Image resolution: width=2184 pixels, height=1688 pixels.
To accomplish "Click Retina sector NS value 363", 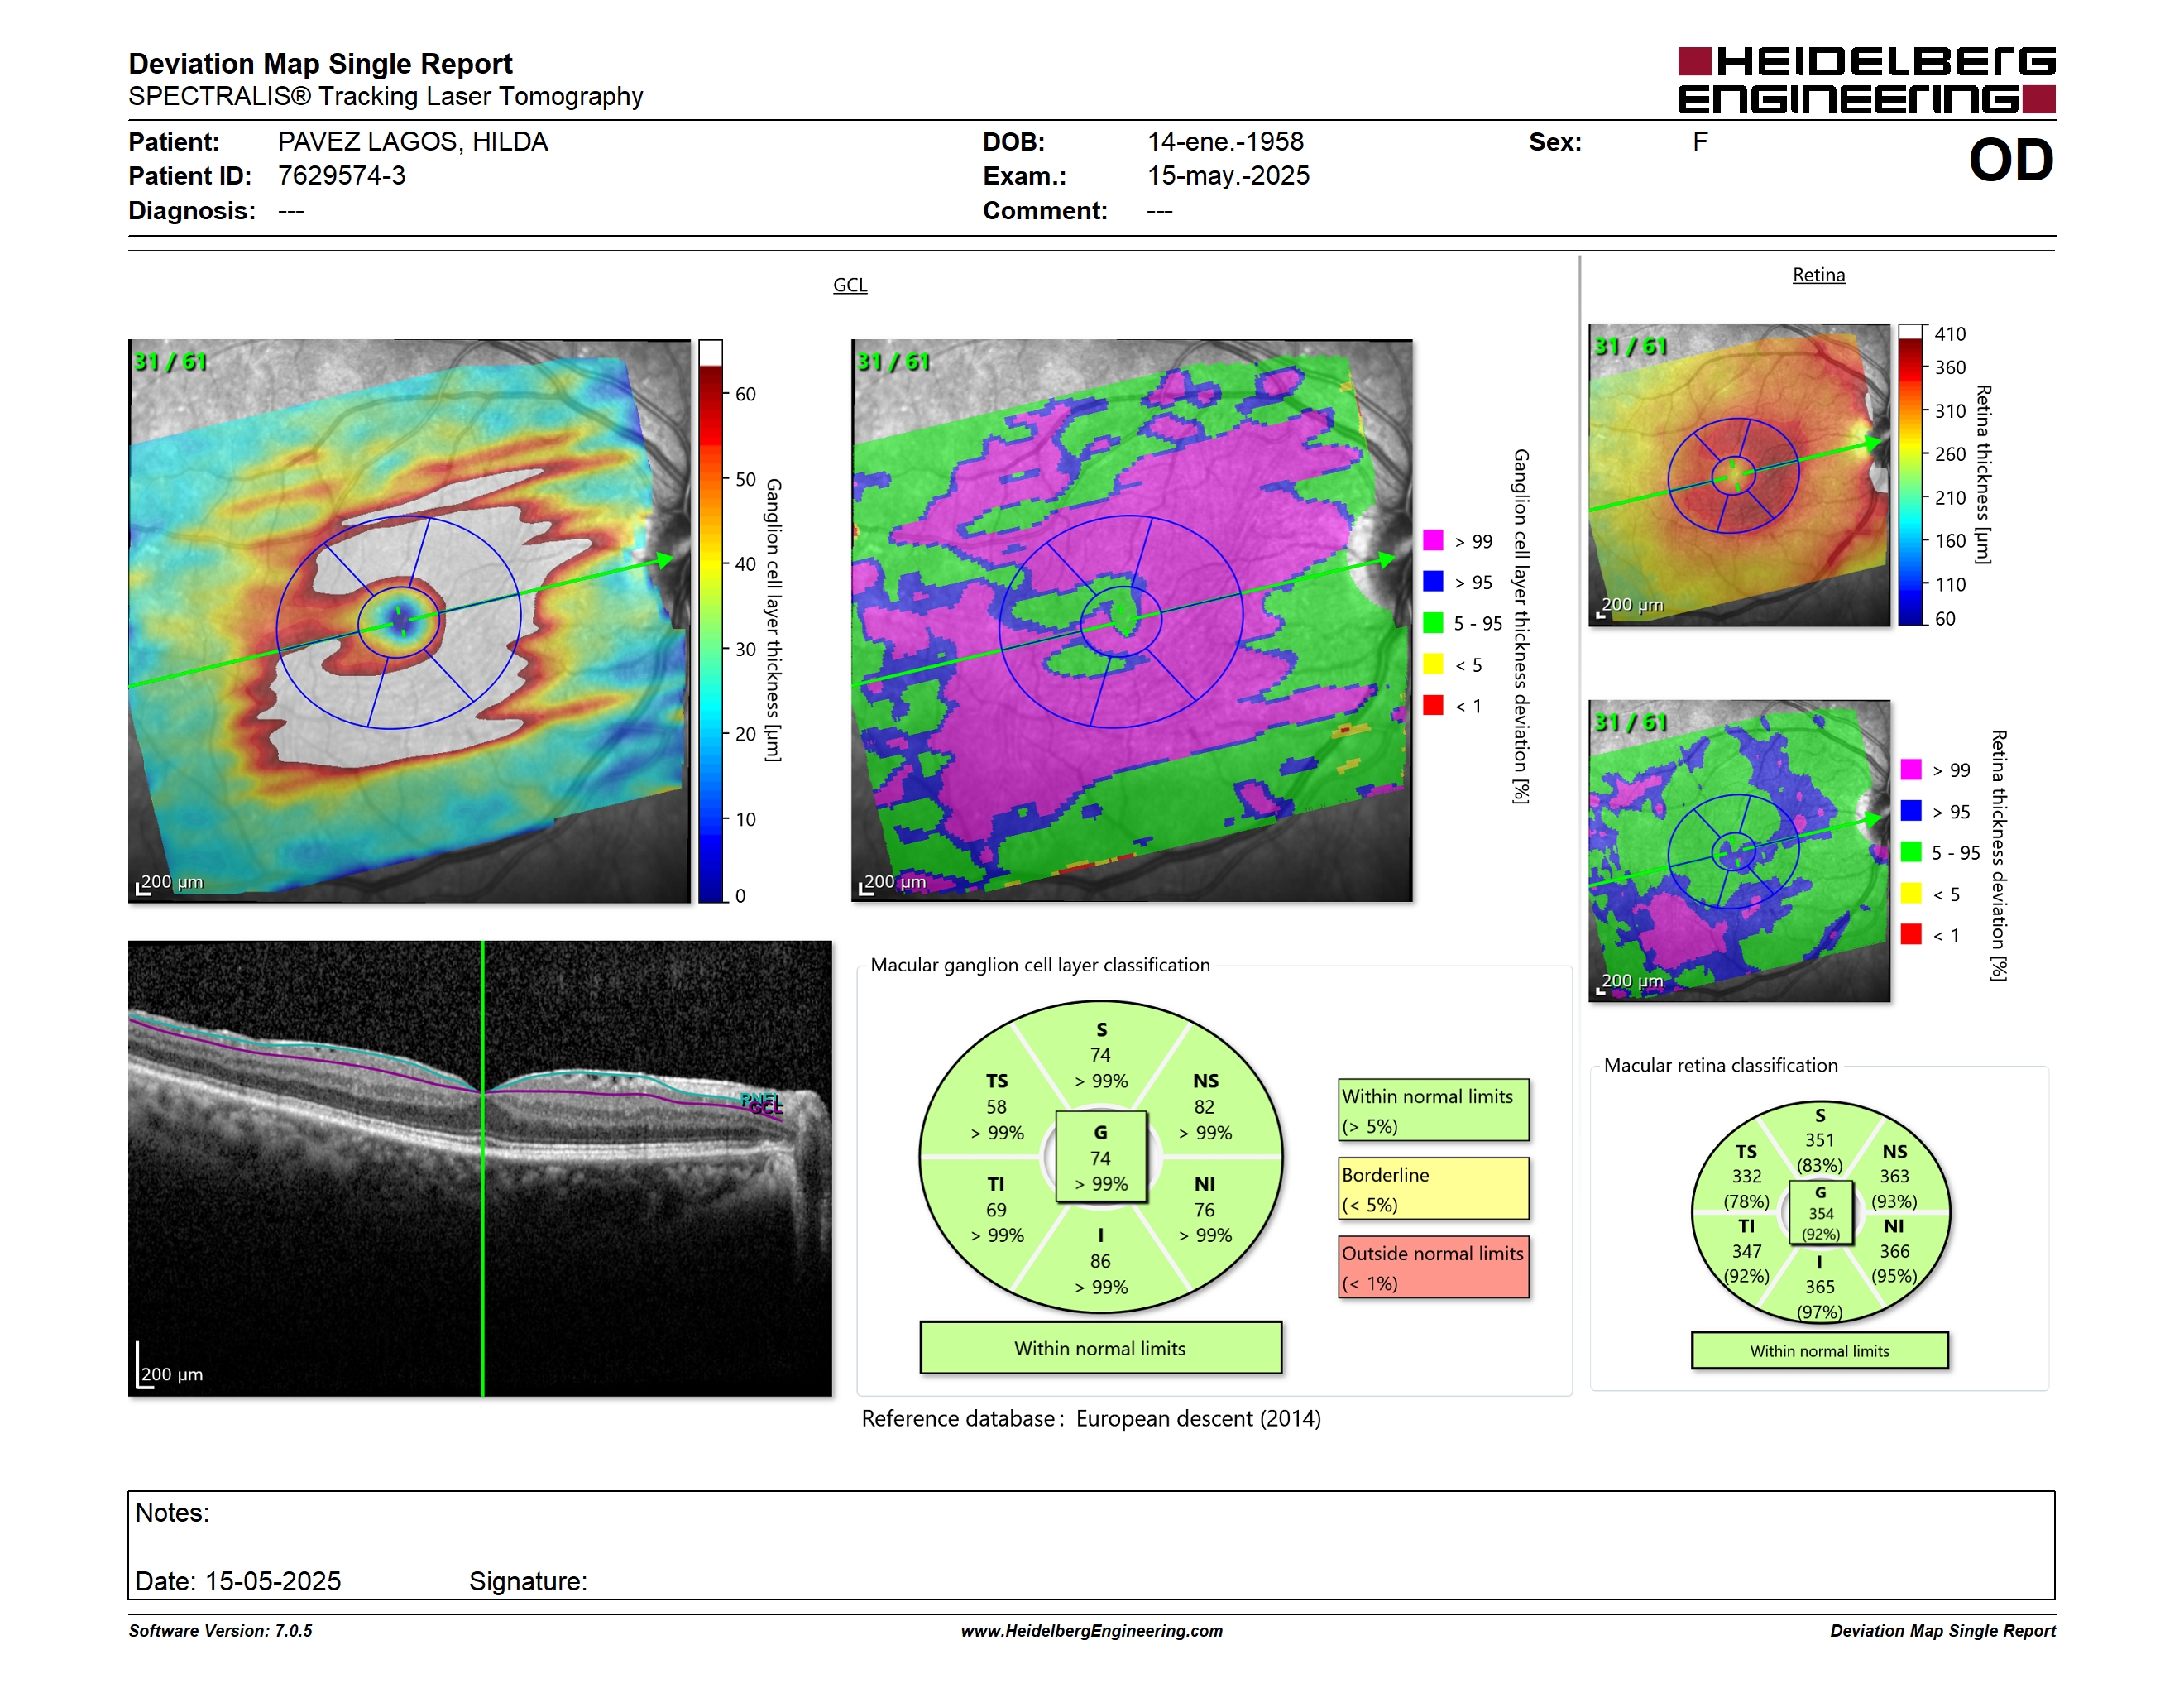I will point(1894,1176).
